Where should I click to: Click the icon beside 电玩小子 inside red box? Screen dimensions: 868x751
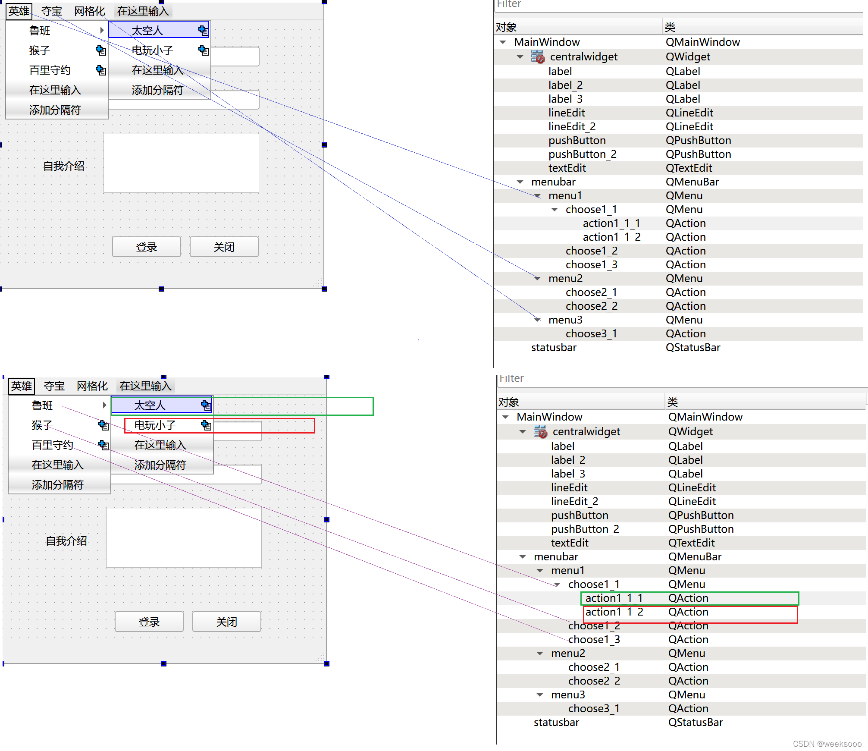tap(206, 425)
